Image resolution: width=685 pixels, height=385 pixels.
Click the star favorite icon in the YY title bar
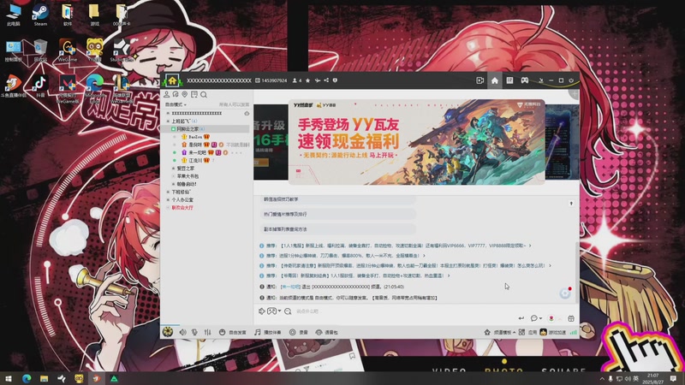coord(308,80)
